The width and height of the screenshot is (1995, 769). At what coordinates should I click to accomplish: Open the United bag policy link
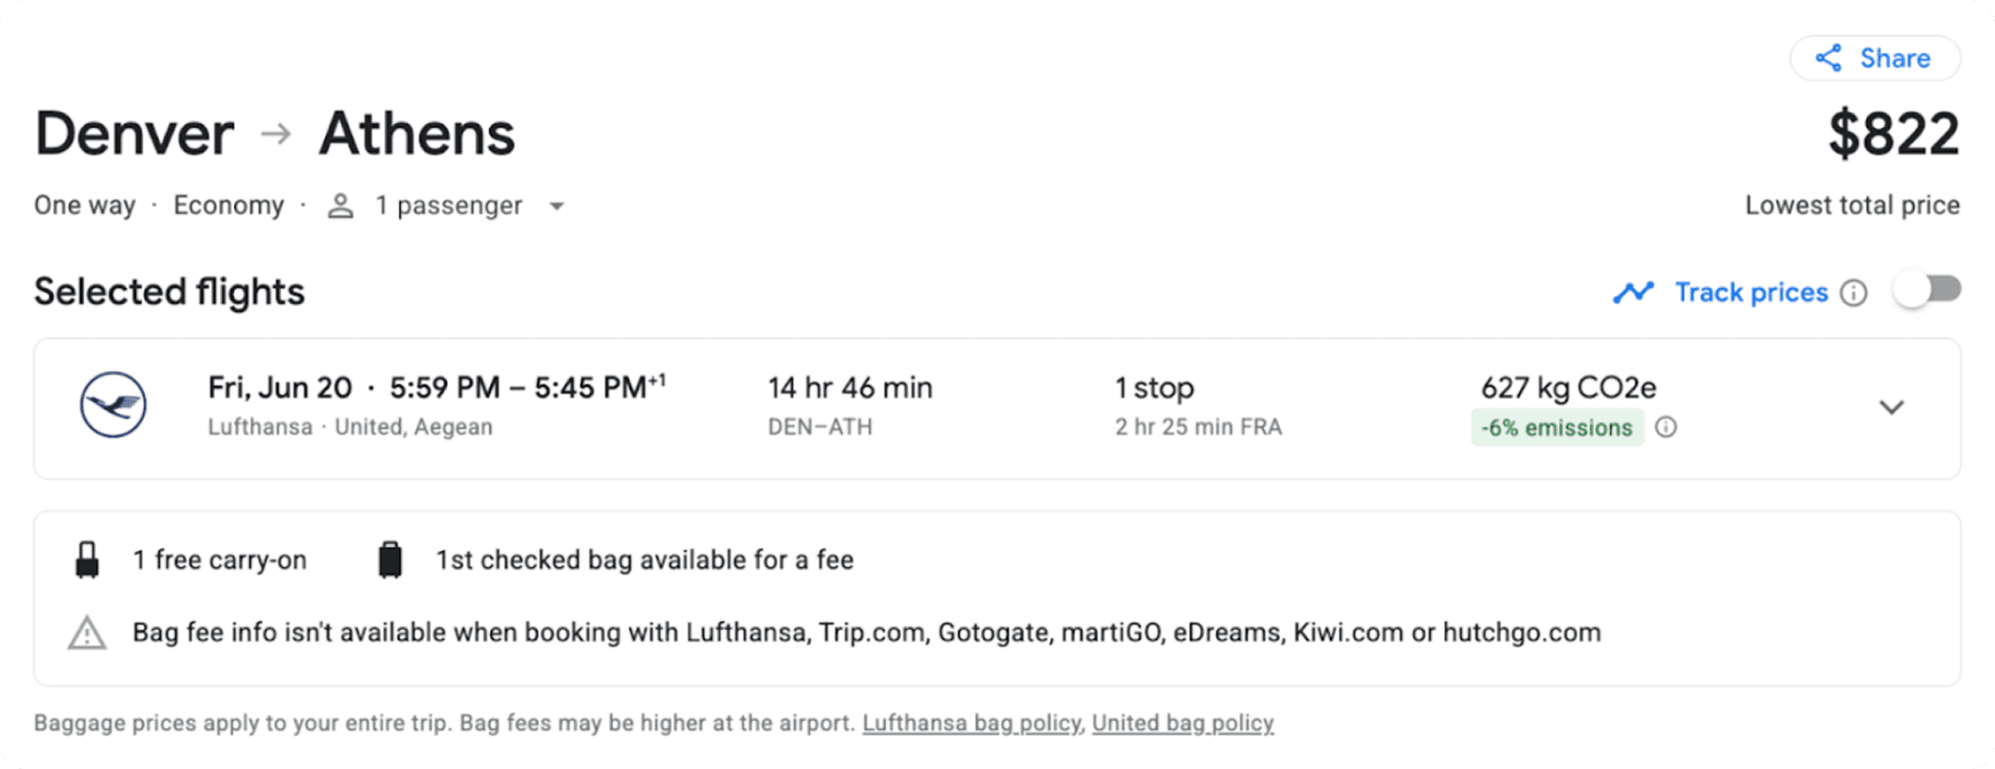coord(1182,723)
